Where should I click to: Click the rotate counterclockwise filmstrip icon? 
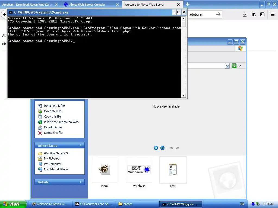[x=178, y=148]
